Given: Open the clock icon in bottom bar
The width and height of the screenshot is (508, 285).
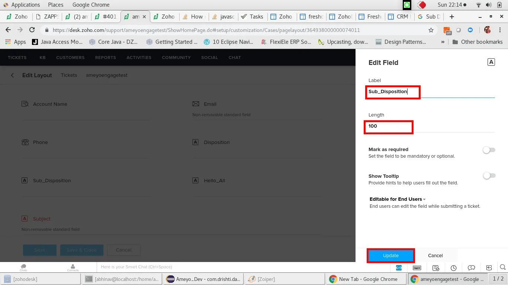Looking at the screenshot, I should tap(454, 268).
